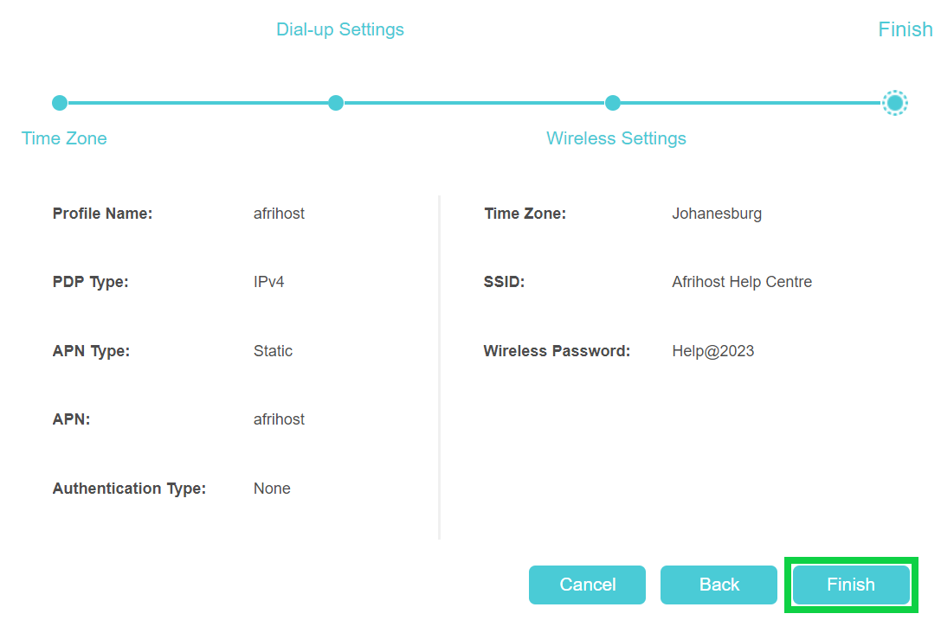Click the dashed Finish step circle

point(895,103)
